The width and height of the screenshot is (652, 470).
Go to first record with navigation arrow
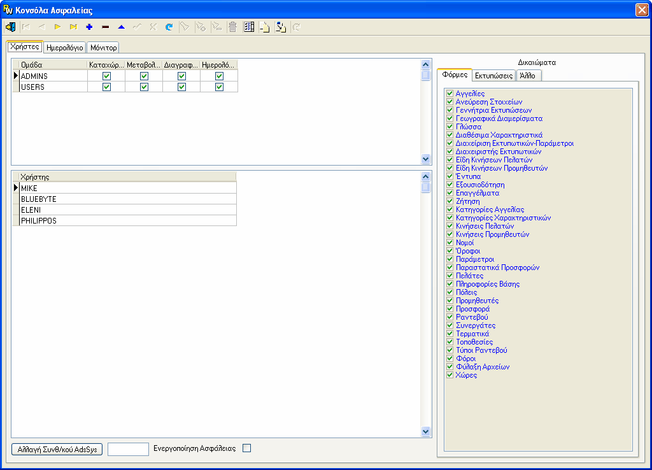click(x=25, y=27)
